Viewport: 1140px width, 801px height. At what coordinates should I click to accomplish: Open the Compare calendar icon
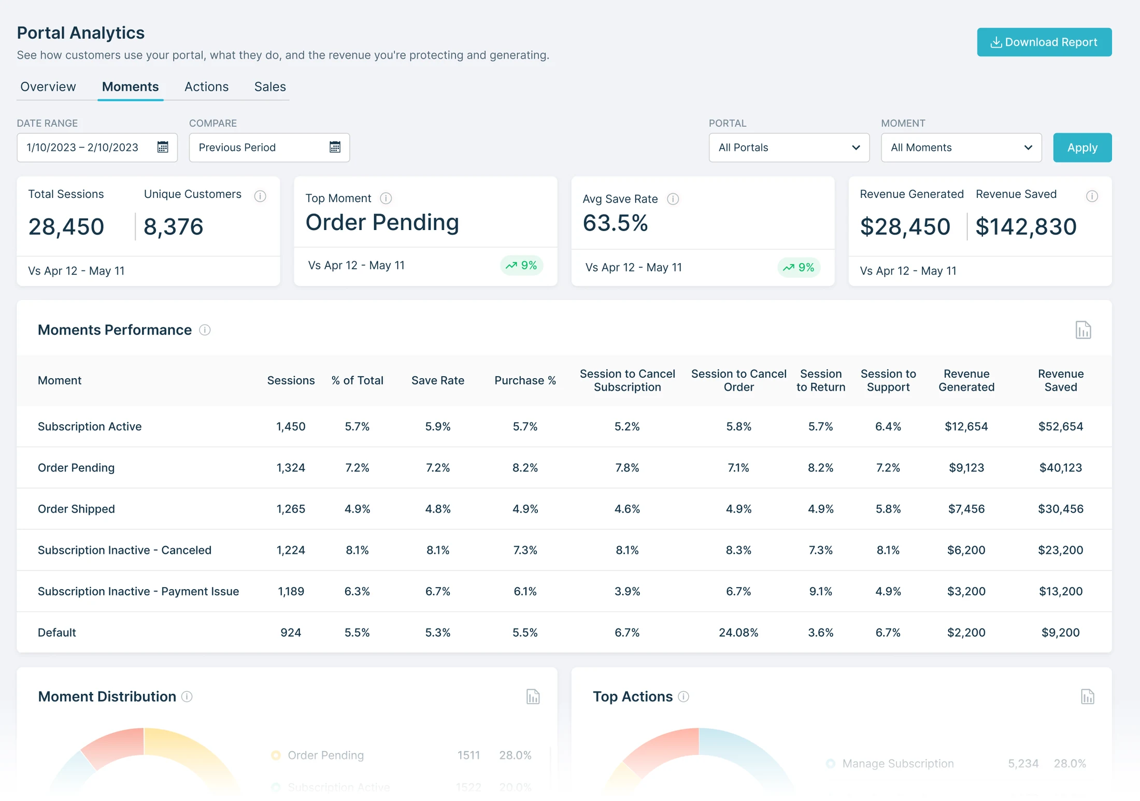pyautogui.click(x=335, y=147)
